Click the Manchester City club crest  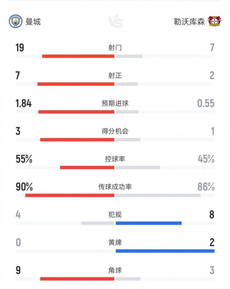tap(16, 22)
